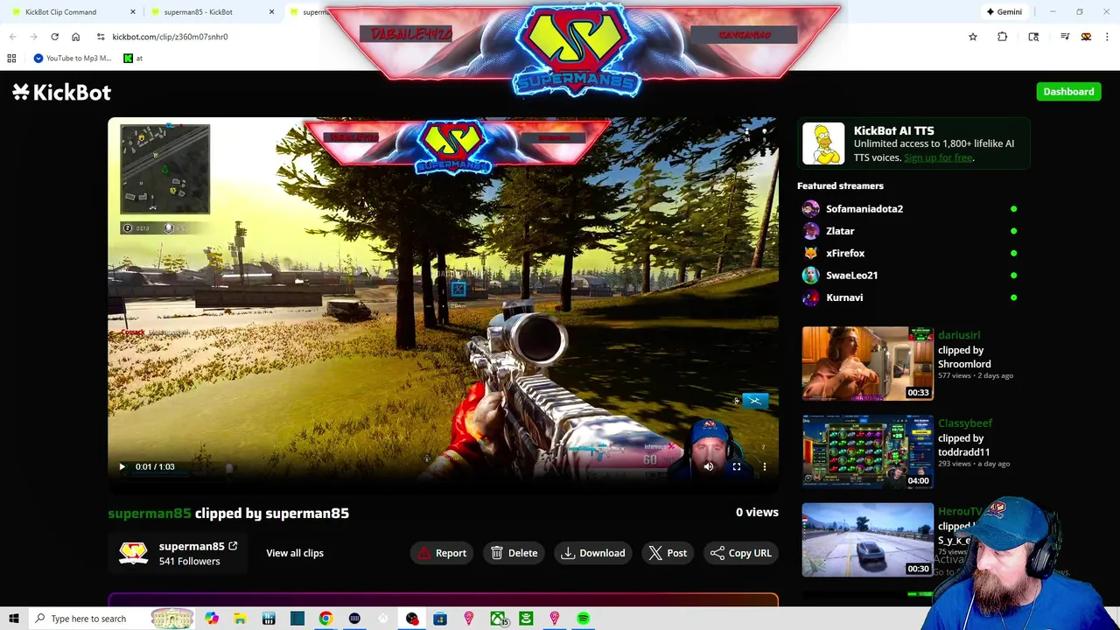Copy the clip URL
Screen dimensions: 1120x630
(x=741, y=553)
